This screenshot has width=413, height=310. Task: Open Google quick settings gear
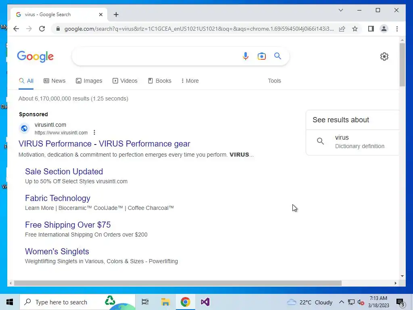(x=384, y=57)
